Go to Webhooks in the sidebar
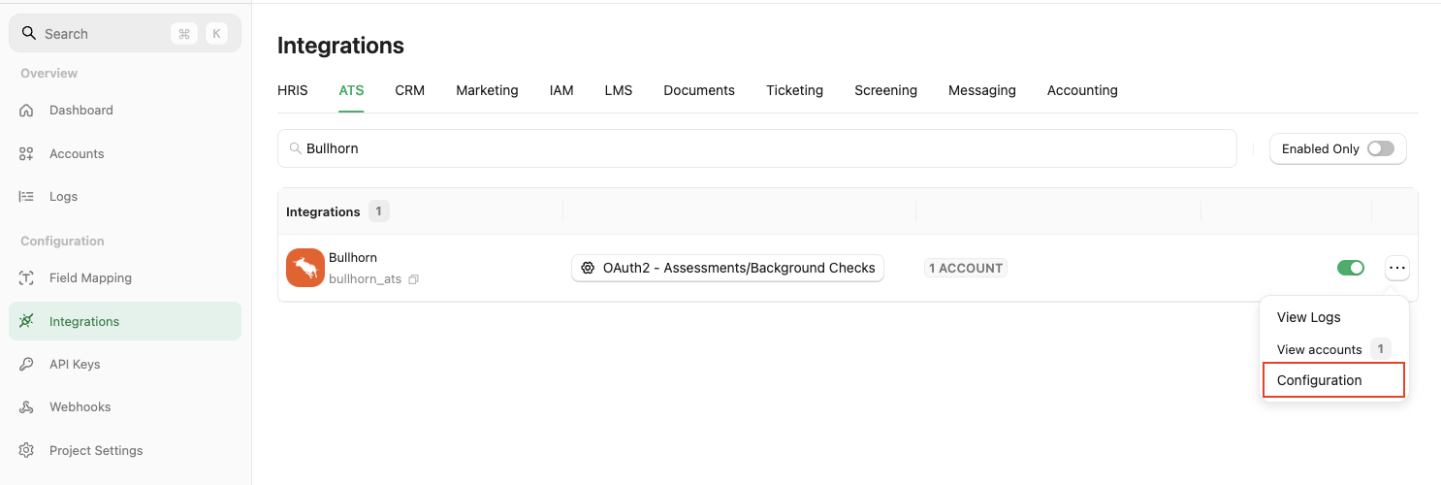The width and height of the screenshot is (1441, 485). [125, 406]
